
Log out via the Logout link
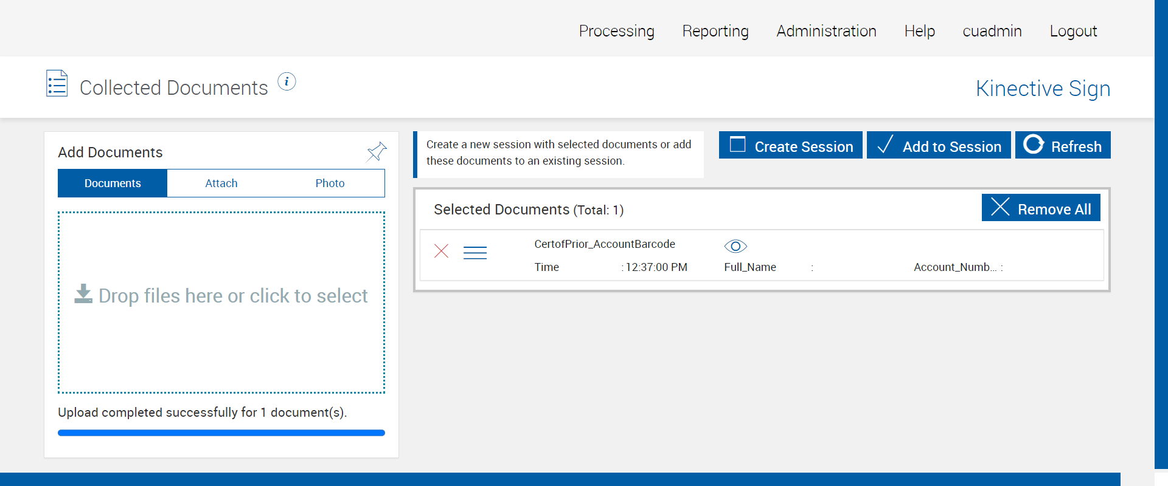(1072, 31)
